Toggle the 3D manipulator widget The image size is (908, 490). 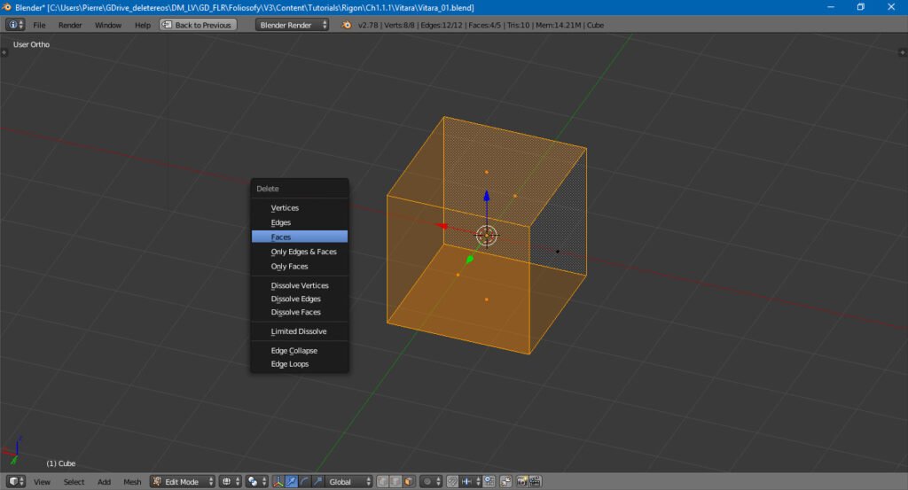point(278,481)
